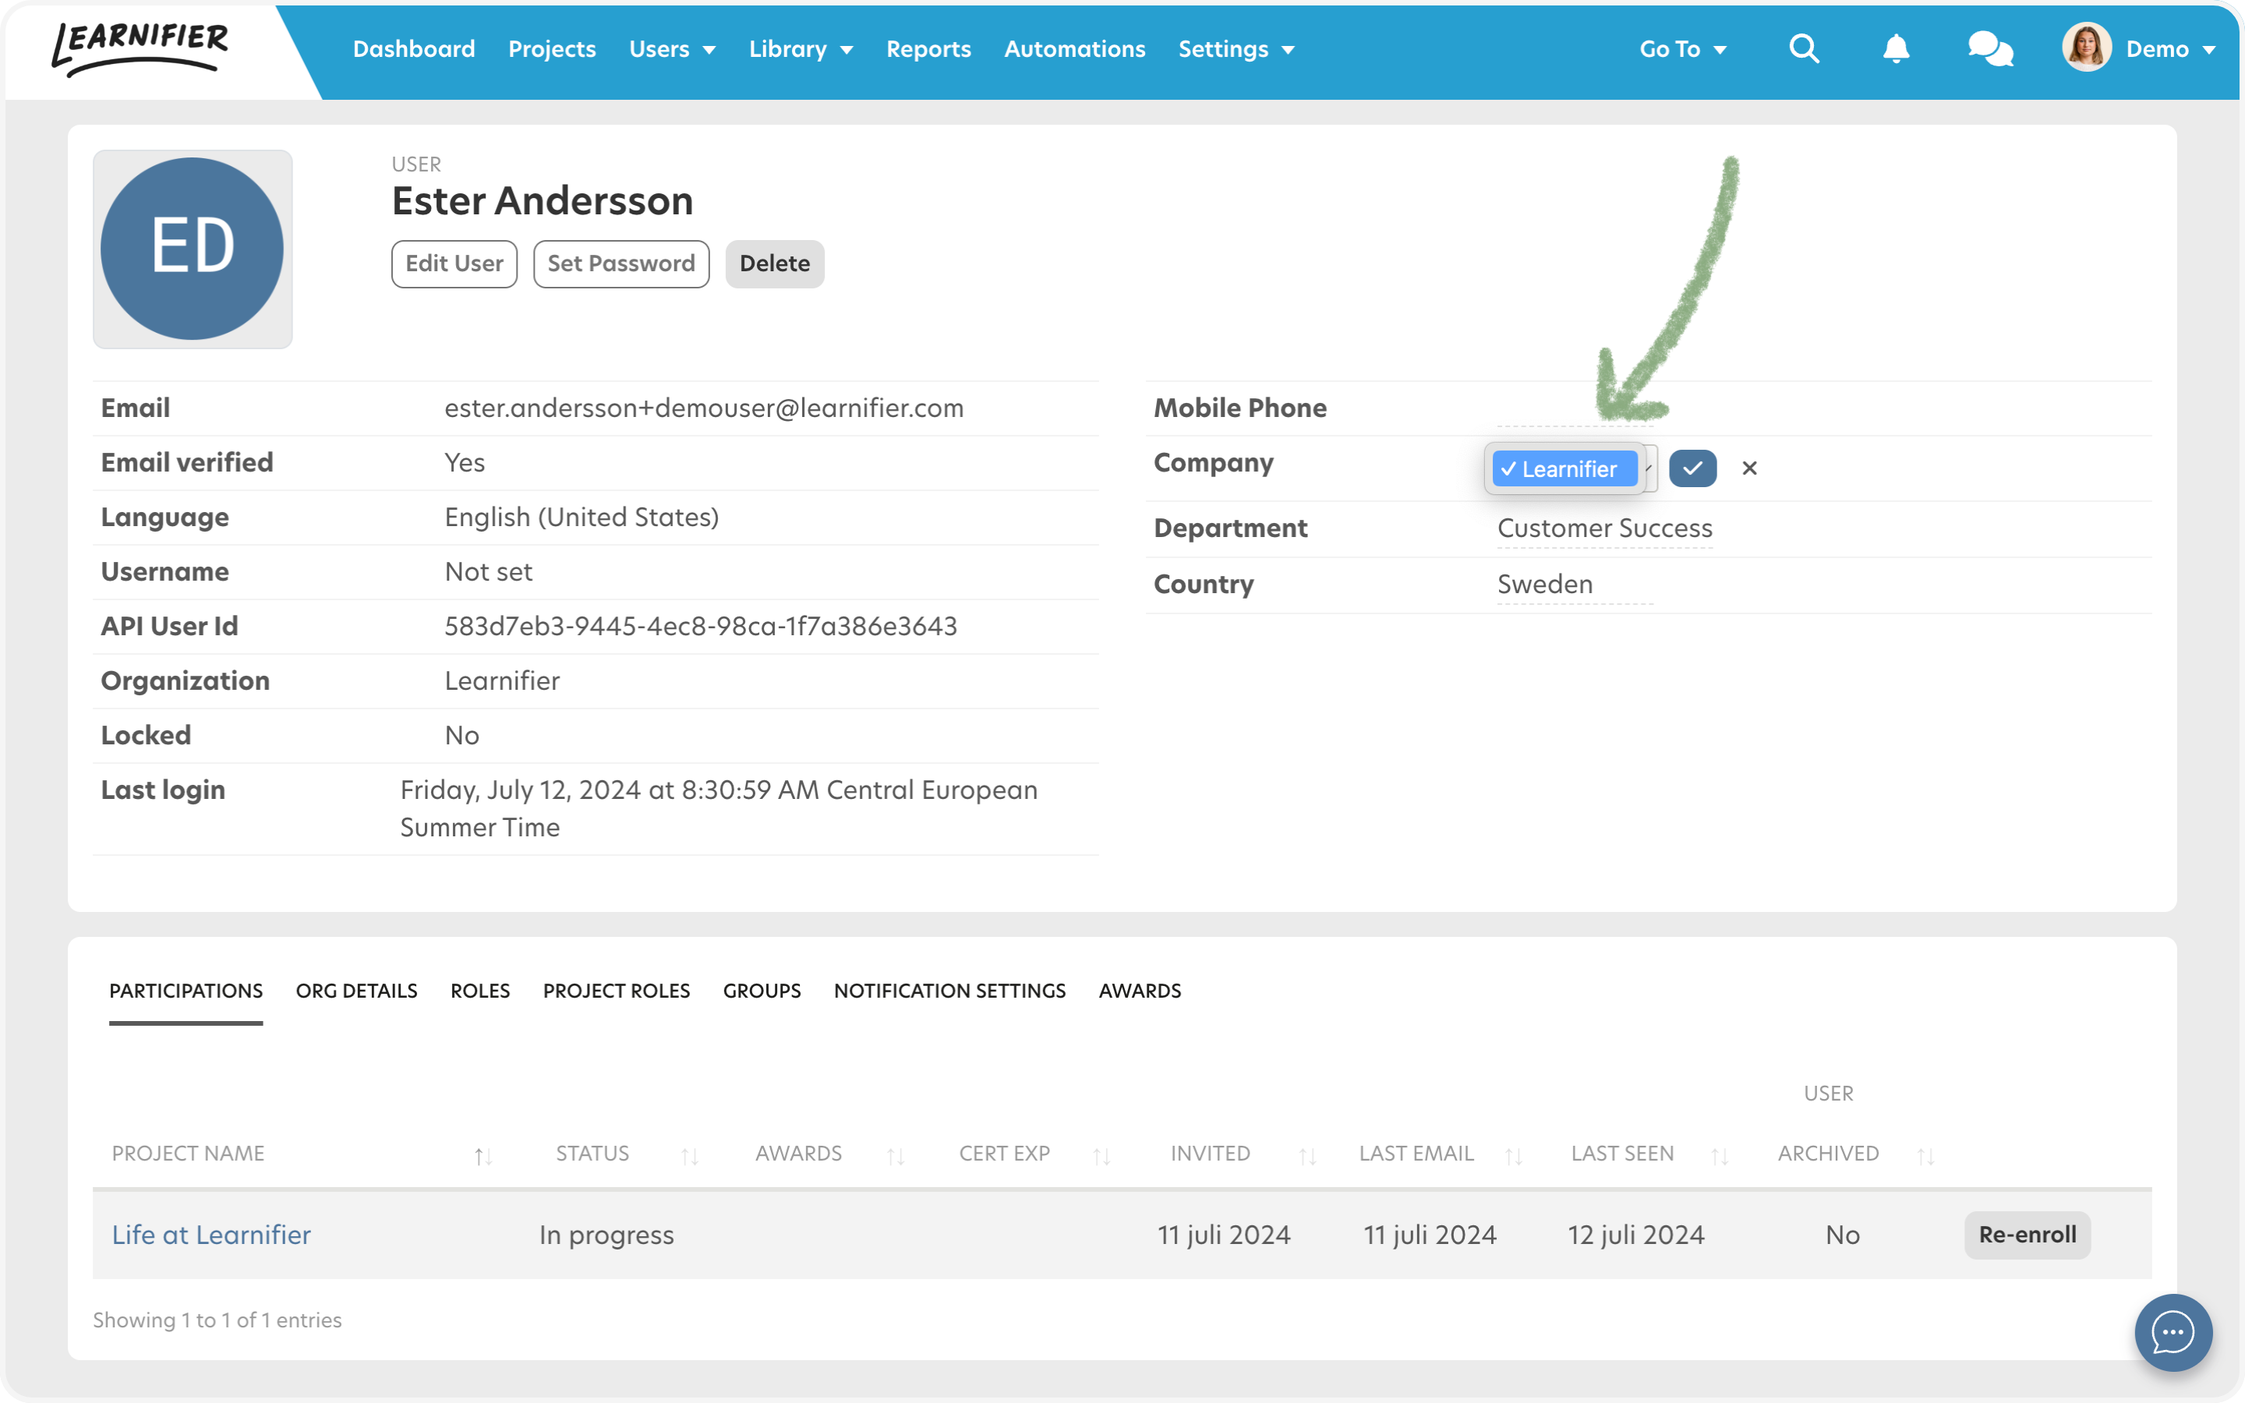This screenshot has height=1403, width=2245.
Task: Open the Life at Learnifier project link
Action: 210,1235
